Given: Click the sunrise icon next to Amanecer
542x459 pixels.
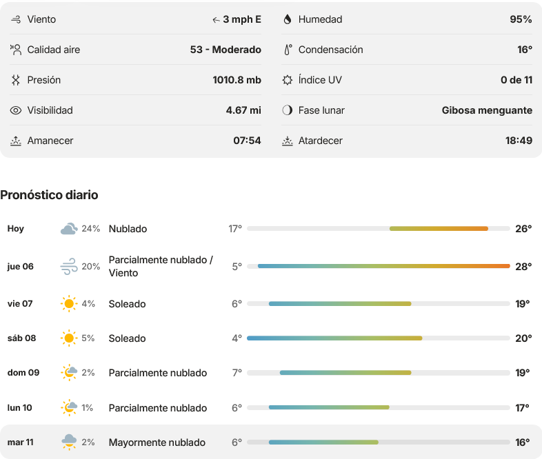Looking at the screenshot, I should [16, 141].
